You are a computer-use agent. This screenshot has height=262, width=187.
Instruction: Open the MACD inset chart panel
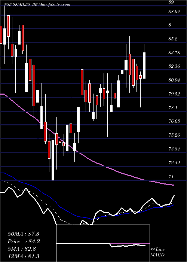point(103,243)
